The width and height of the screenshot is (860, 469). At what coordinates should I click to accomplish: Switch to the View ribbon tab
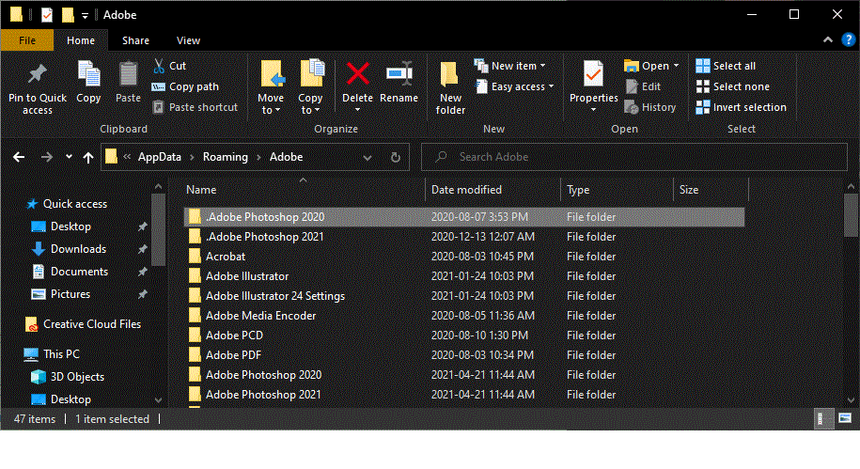pos(188,40)
